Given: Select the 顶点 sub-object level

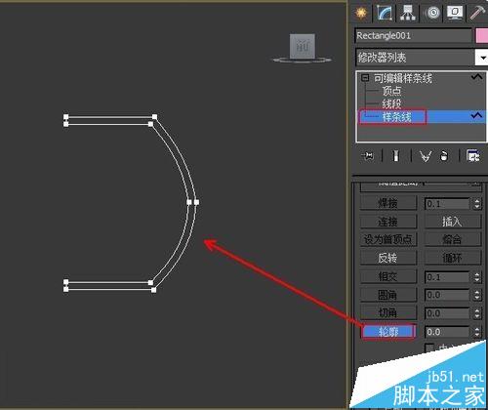Looking at the screenshot, I should [391, 91].
